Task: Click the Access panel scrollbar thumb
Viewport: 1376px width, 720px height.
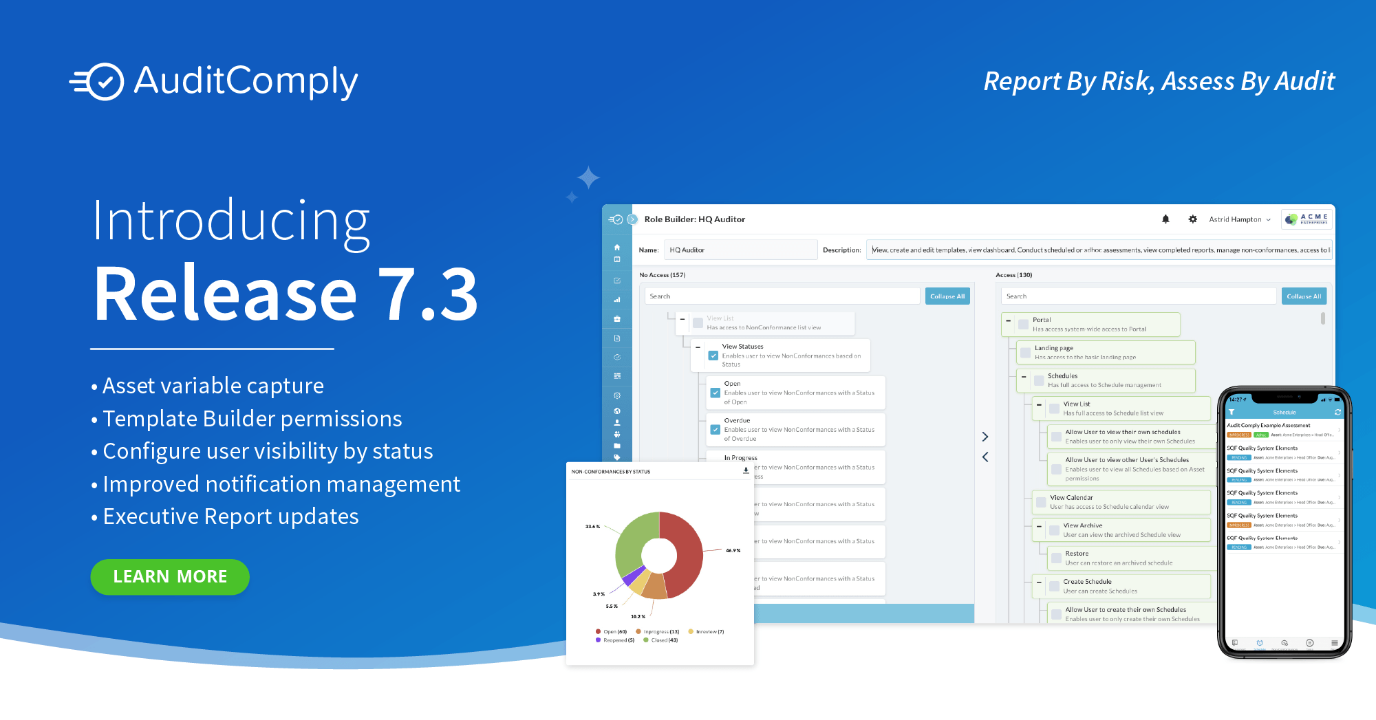Action: click(1323, 318)
